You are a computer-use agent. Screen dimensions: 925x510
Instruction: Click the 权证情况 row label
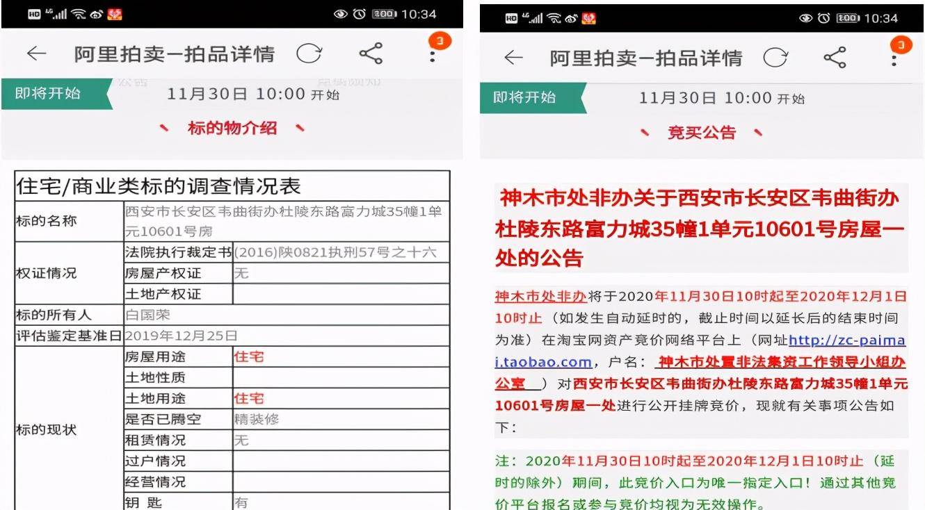[46, 274]
